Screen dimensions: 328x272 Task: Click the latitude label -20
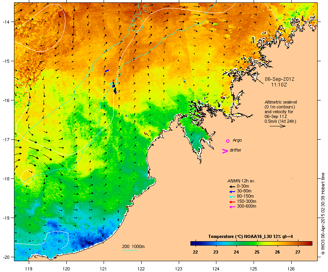click(6, 257)
